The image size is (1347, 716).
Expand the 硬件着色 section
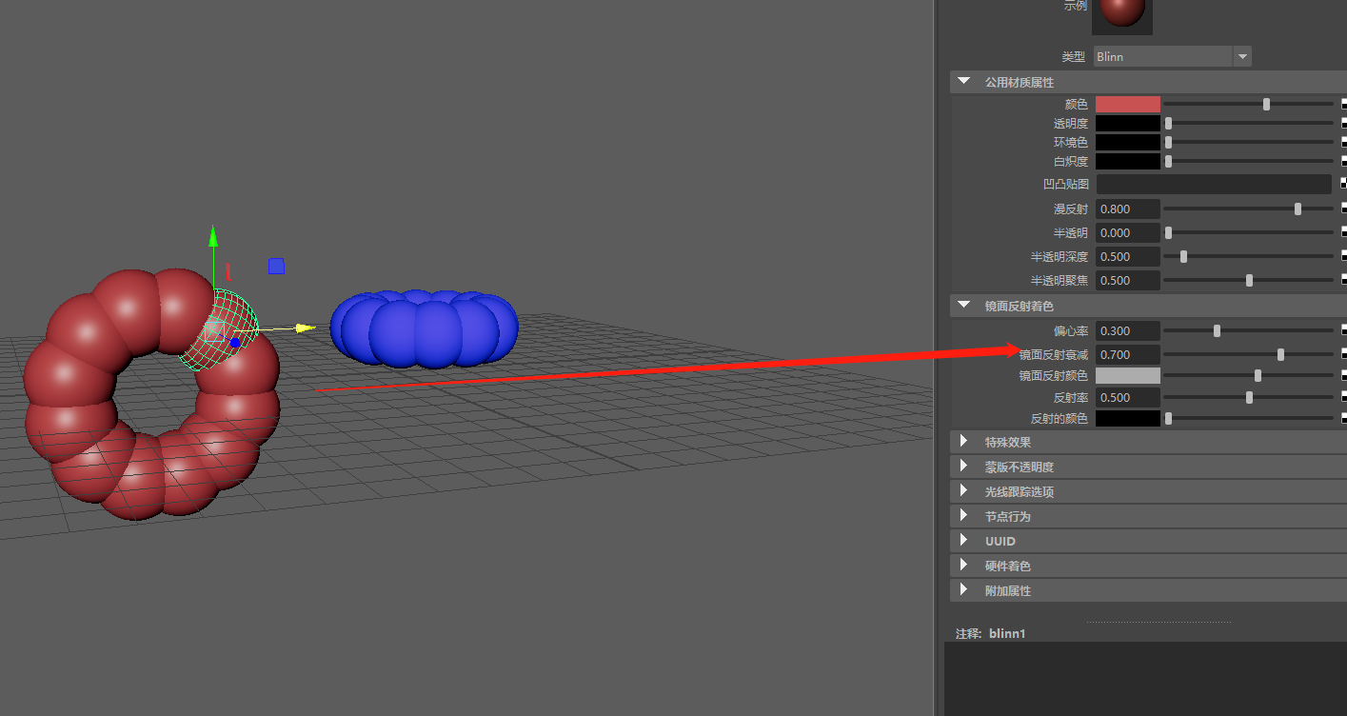point(963,566)
